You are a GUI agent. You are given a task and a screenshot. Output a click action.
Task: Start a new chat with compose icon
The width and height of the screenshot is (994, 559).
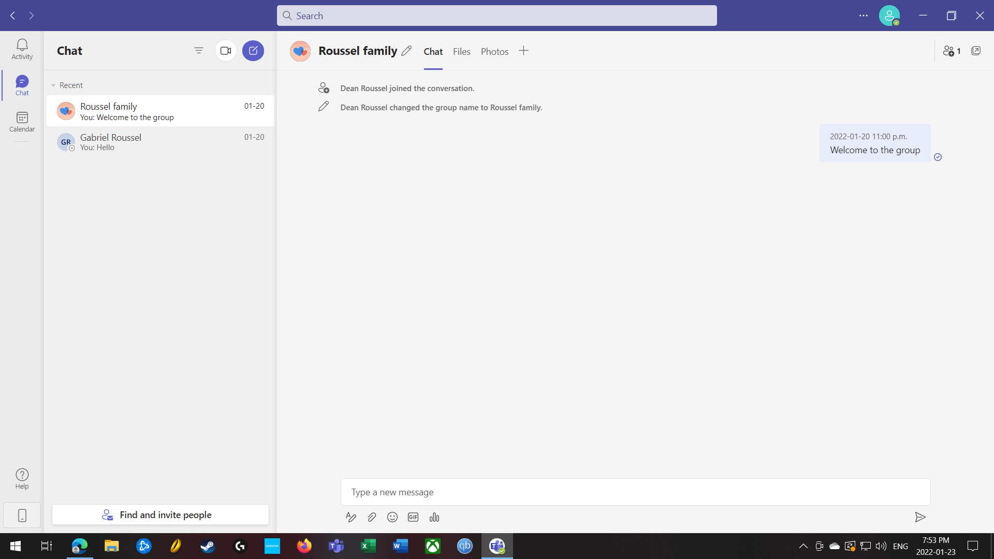253,51
